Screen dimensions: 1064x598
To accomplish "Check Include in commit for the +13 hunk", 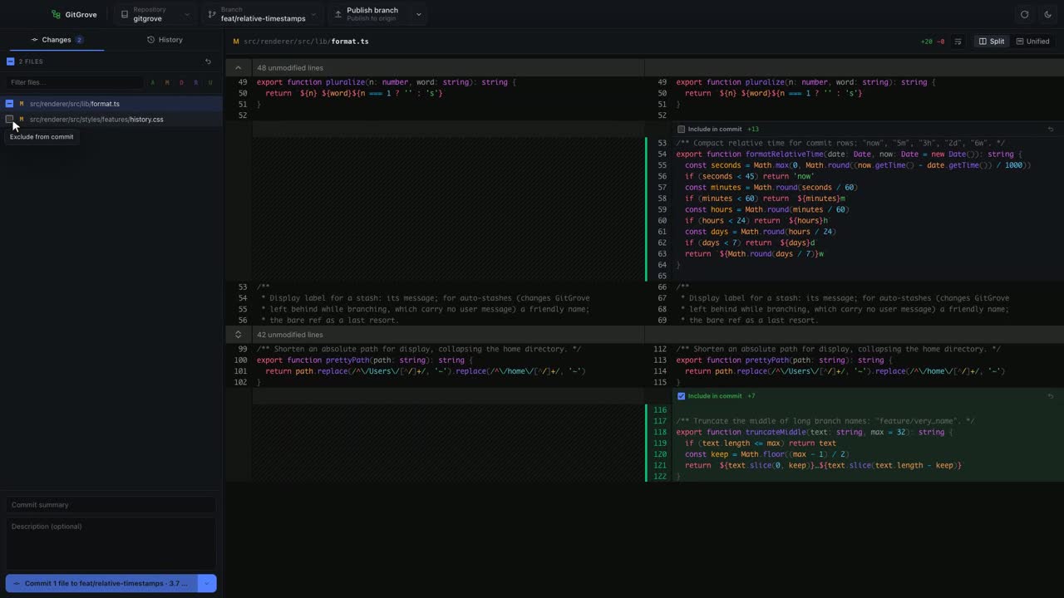I will (x=681, y=130).
